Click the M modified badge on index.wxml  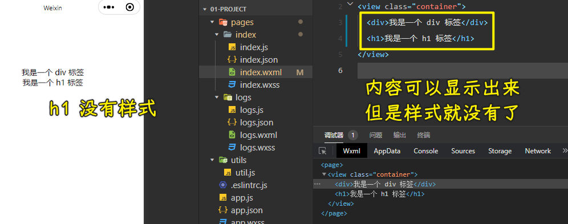(x=300, y=72)
